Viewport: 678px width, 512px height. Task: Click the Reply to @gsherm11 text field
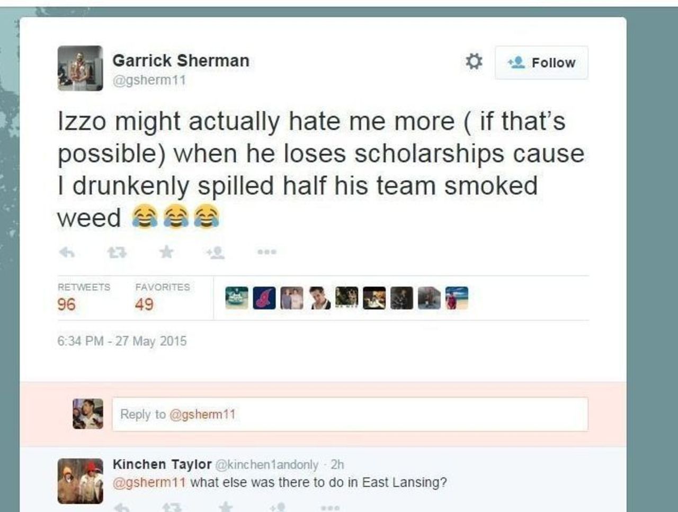coord(350,414)
